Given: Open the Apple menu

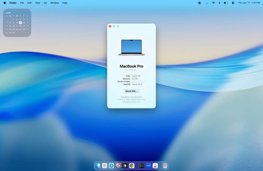Looking at the screenshot, I should 5,3.
